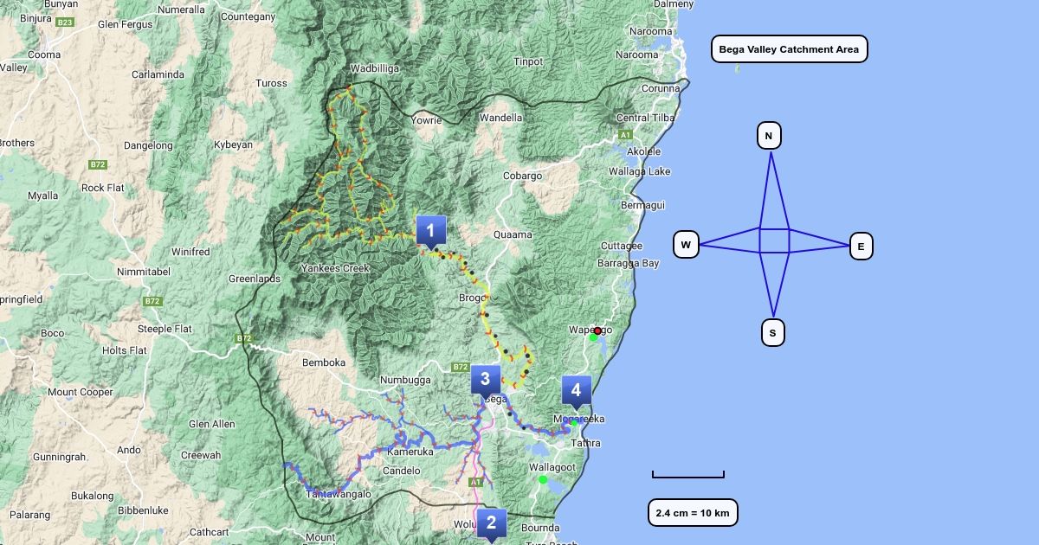Click the red dot near Wapengo
1039x545 pixels.
pos(597,330)
